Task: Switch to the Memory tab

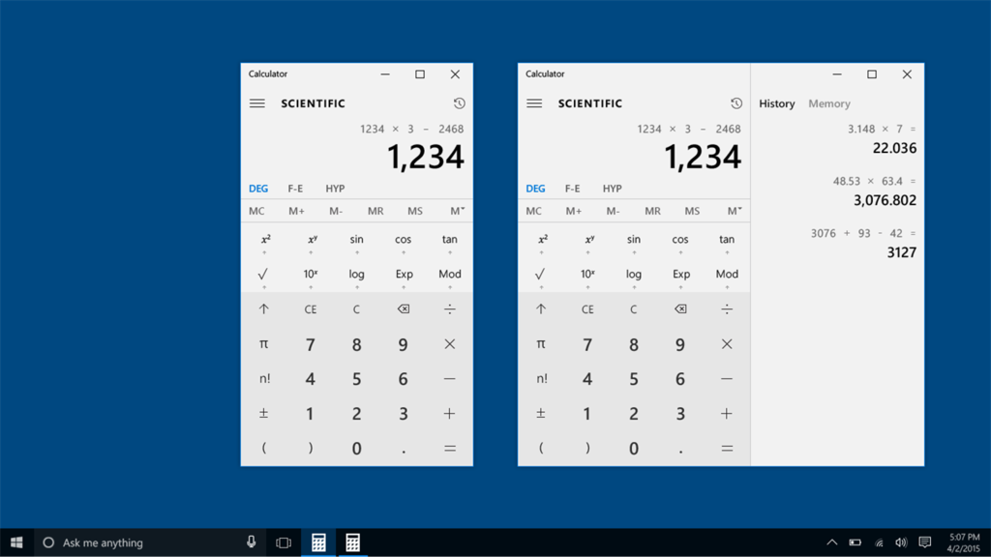Action: click(x=830, y=103)
